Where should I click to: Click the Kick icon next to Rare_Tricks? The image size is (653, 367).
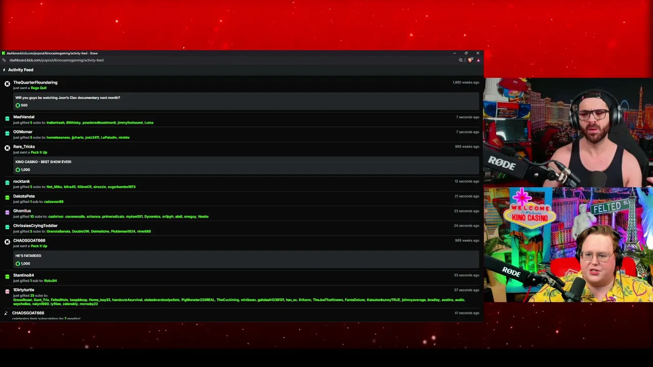[x=7, y=148]
